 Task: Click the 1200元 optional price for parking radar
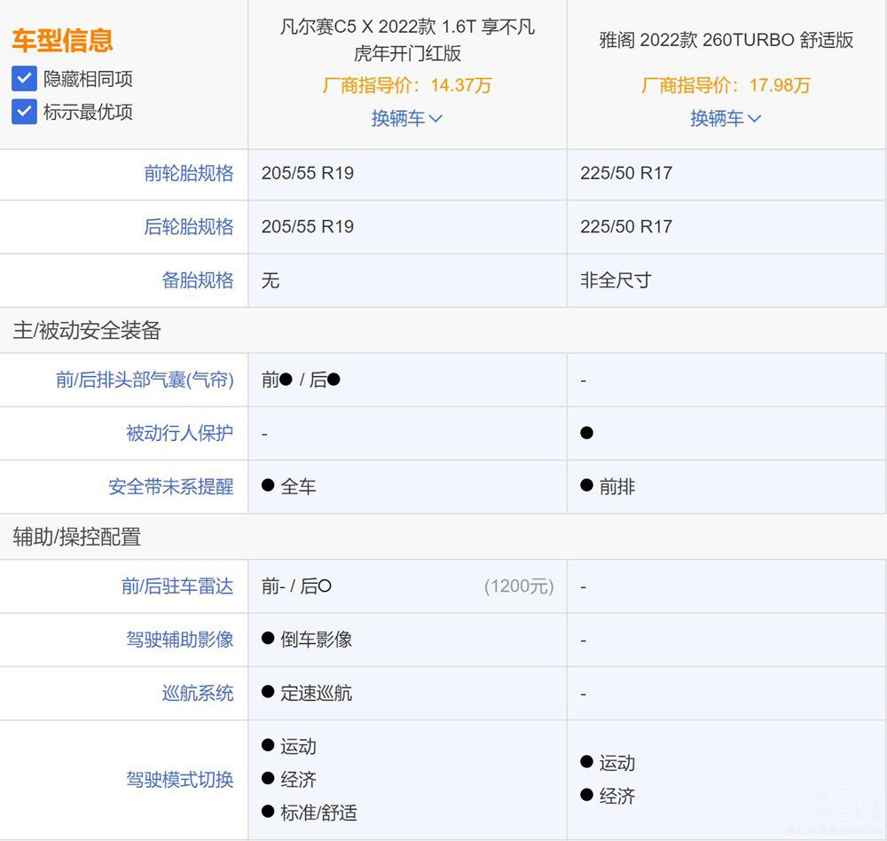click(x=519, y=586)
